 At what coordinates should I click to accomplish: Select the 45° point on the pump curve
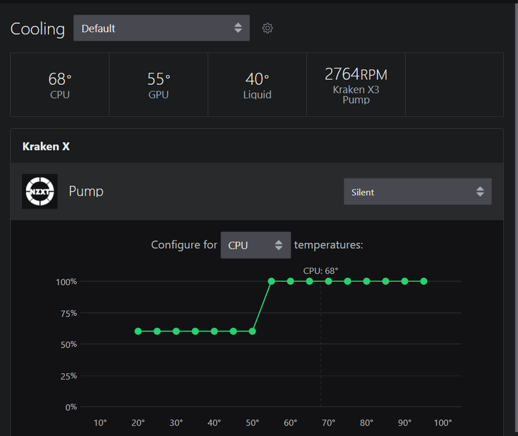pyautogui.click(x=233, y=331)
